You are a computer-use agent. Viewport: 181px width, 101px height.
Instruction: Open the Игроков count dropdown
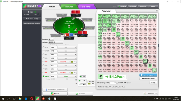[x=51, y=39]
